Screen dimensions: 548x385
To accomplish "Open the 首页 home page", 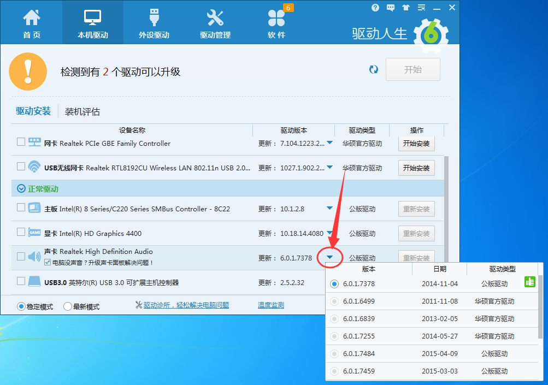I will (31, 22).
